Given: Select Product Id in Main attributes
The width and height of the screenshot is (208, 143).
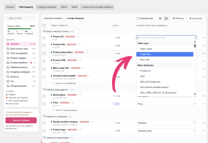Looking at the screenshot, I should click(165, 71).
